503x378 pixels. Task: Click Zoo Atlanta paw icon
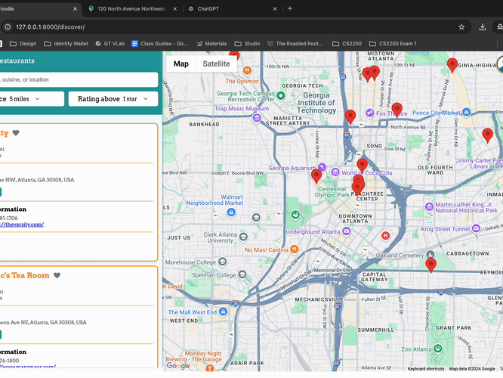(x=437, y=348)
